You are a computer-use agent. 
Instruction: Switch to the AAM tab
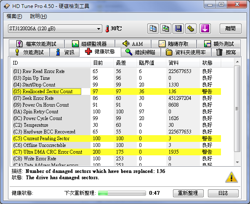(133, 44)
